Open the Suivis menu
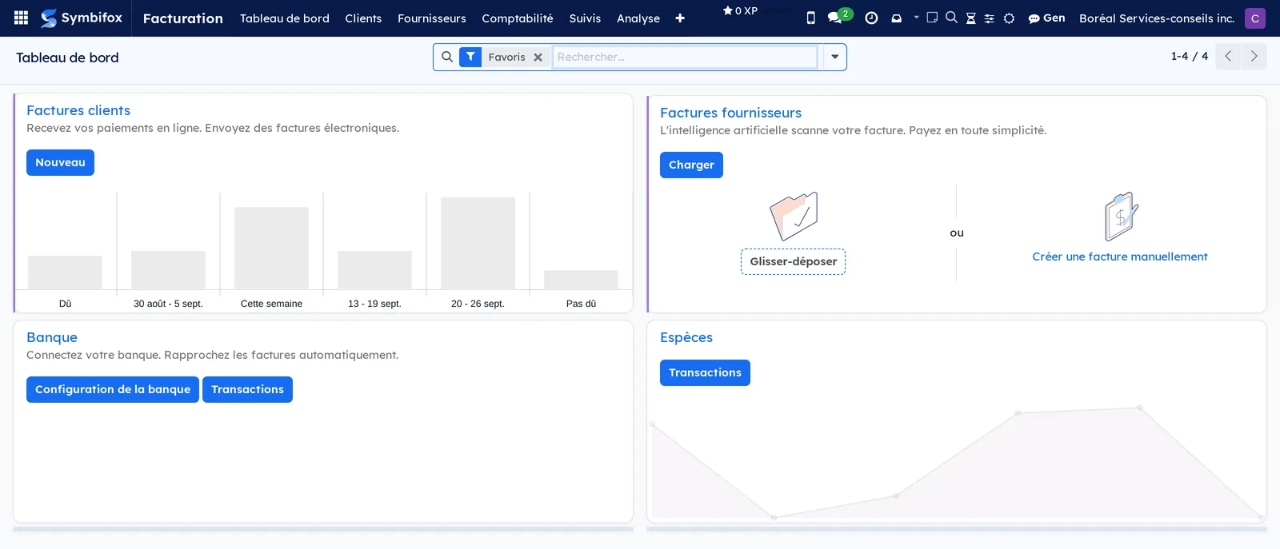Viewport: 1280px width, 549px height. pos(585,18)
